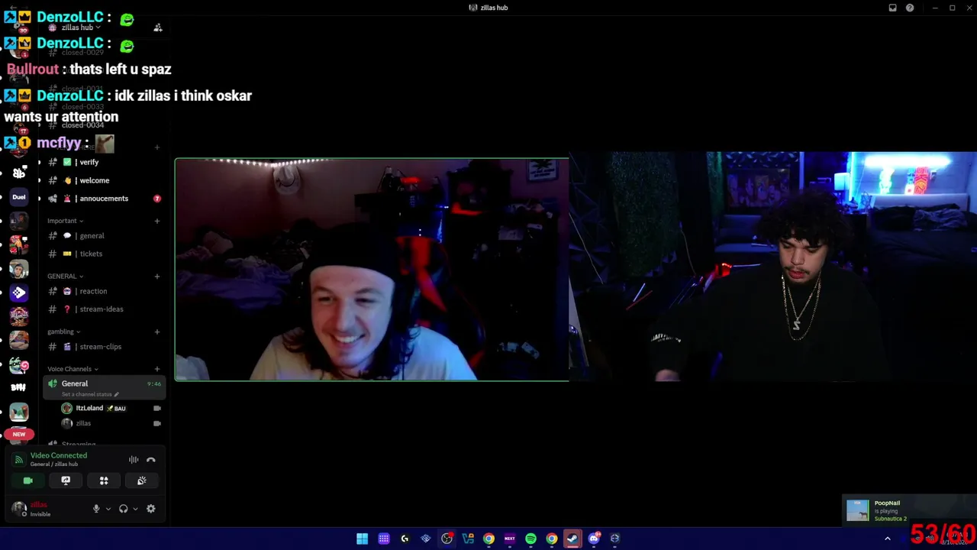The image size is (977, 550).
Task: Open microphone input device dropdown
Action: pos(108,509)
